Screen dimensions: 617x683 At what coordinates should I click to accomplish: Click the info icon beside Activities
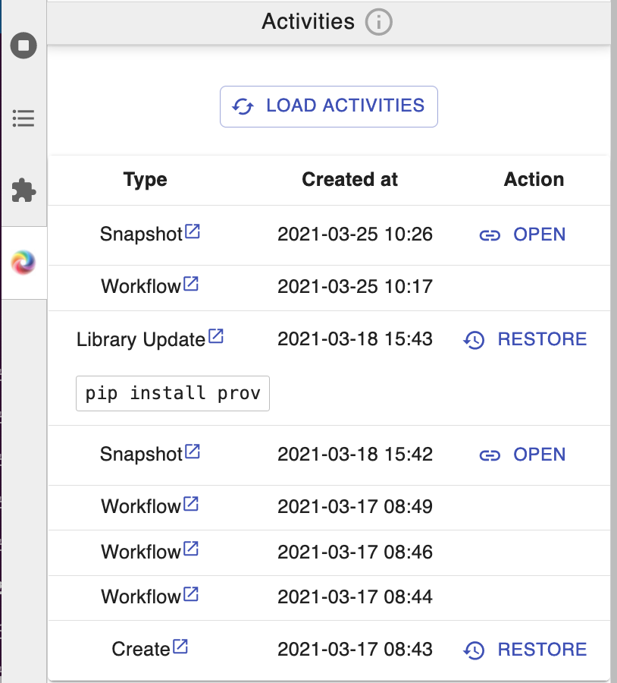tap(378, 23)
